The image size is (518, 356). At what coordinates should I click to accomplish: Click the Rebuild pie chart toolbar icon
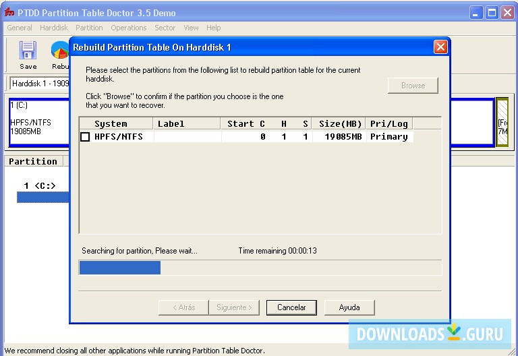click(60, 50)
